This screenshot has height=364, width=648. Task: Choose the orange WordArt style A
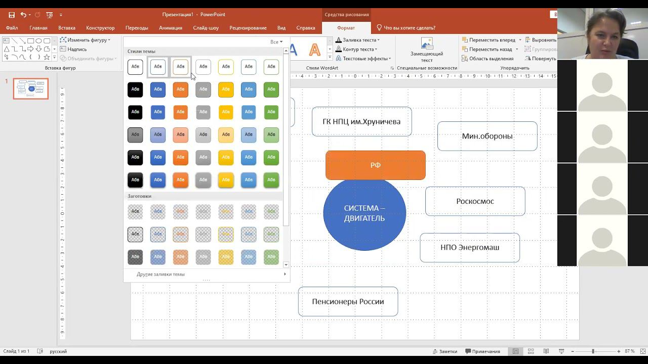point(315,50)
